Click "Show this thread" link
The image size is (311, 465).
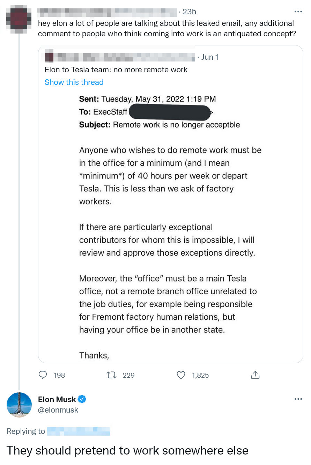click(x=74, y=82)
